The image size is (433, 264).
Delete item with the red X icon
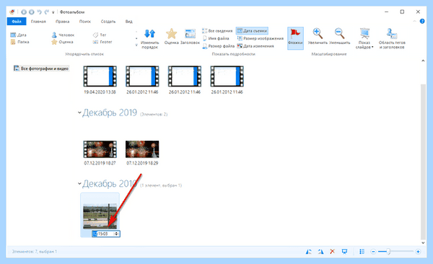tap(333, 252)
